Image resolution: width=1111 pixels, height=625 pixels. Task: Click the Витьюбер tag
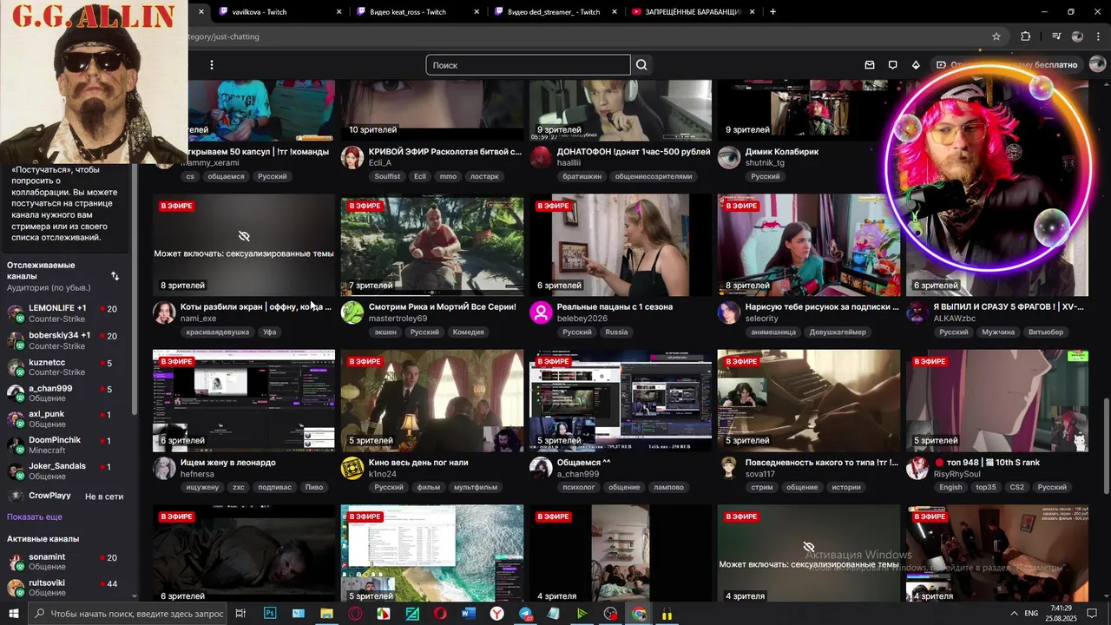[x=1046, y=332]
